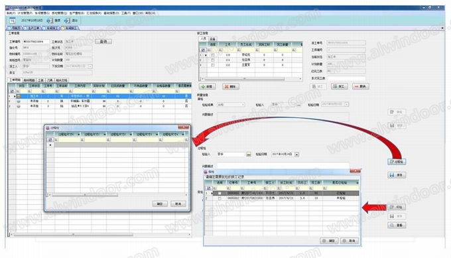451x258 pixels.
Task: Open the 刀具 tab in the work order details
Action: click(50, 80)
